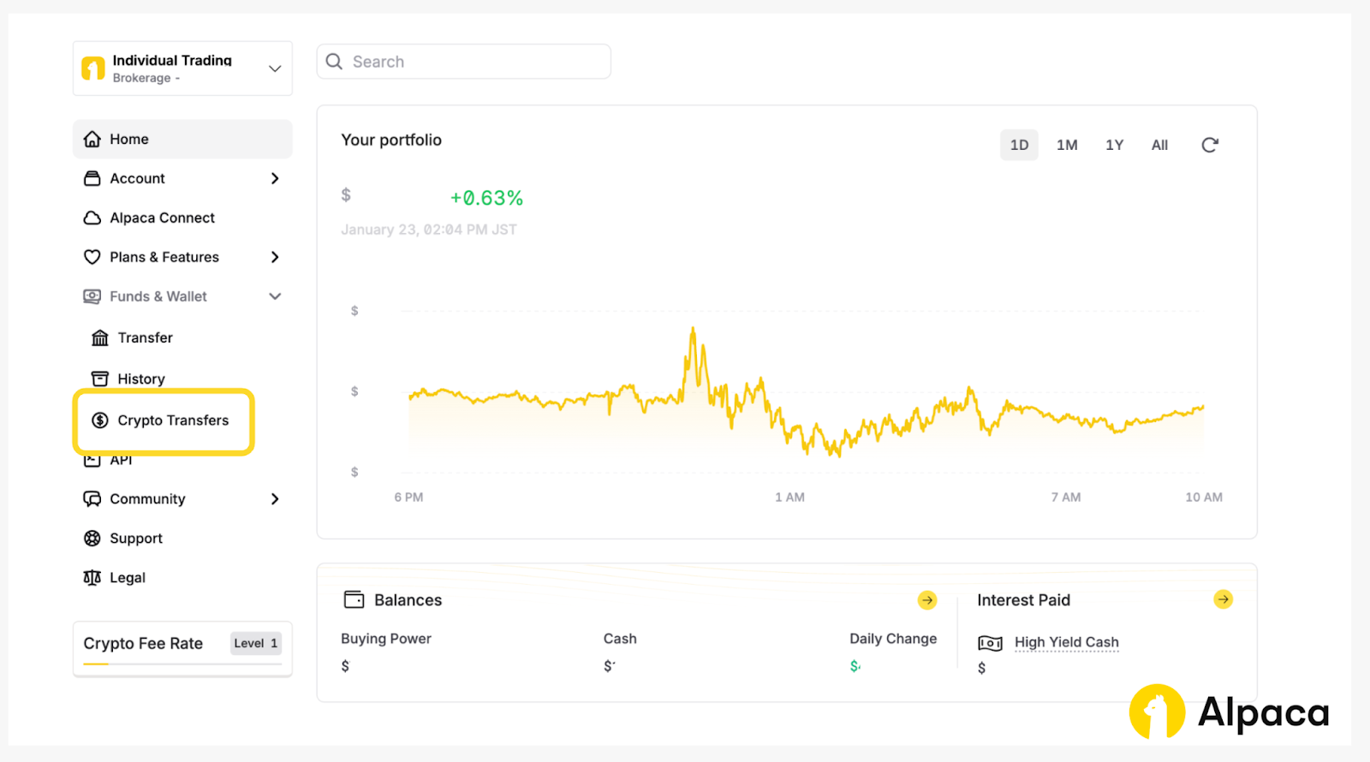Expand the Community submenu chevron

click(x=275, y=499)
